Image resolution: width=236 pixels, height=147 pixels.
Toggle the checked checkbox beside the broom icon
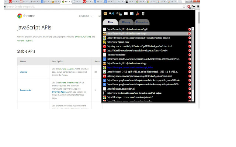point(118,14)
